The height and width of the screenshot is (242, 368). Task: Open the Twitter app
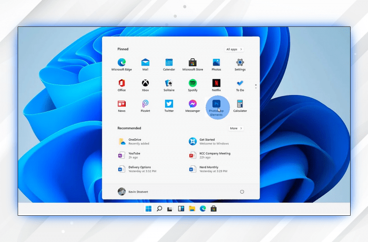pyautogui.click(x=169, y=104)
